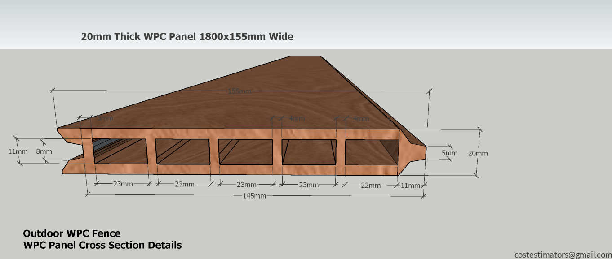The image size is (612, 259).
Task: Select the 155mm overall width dimension label
Action: click(x=240, y=91)
